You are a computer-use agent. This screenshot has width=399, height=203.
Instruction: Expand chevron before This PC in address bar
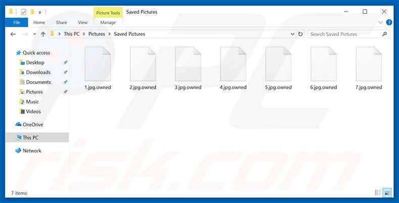pos(59,34)
